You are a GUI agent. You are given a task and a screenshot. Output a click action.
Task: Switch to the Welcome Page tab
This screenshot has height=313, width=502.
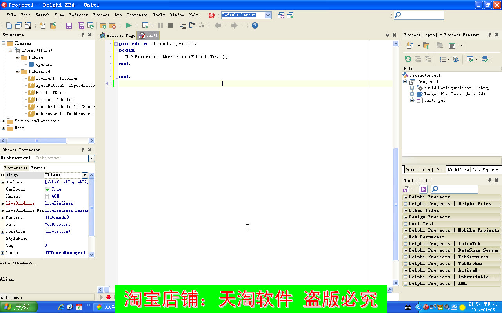pyautogui.click(x=118, y=35)
